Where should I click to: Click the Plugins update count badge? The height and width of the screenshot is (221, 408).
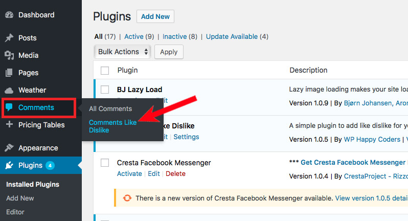tap(50, 165)
